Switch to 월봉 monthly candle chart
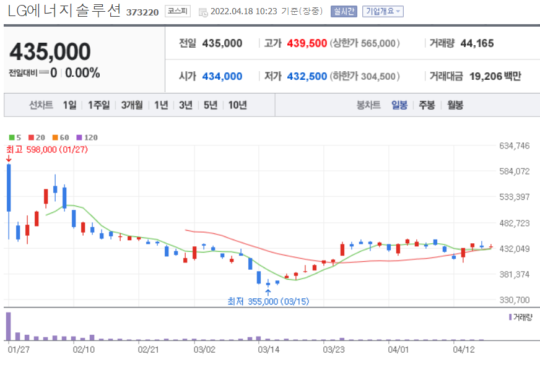Viewport: 540px width, 367px height. coord(455,105)
